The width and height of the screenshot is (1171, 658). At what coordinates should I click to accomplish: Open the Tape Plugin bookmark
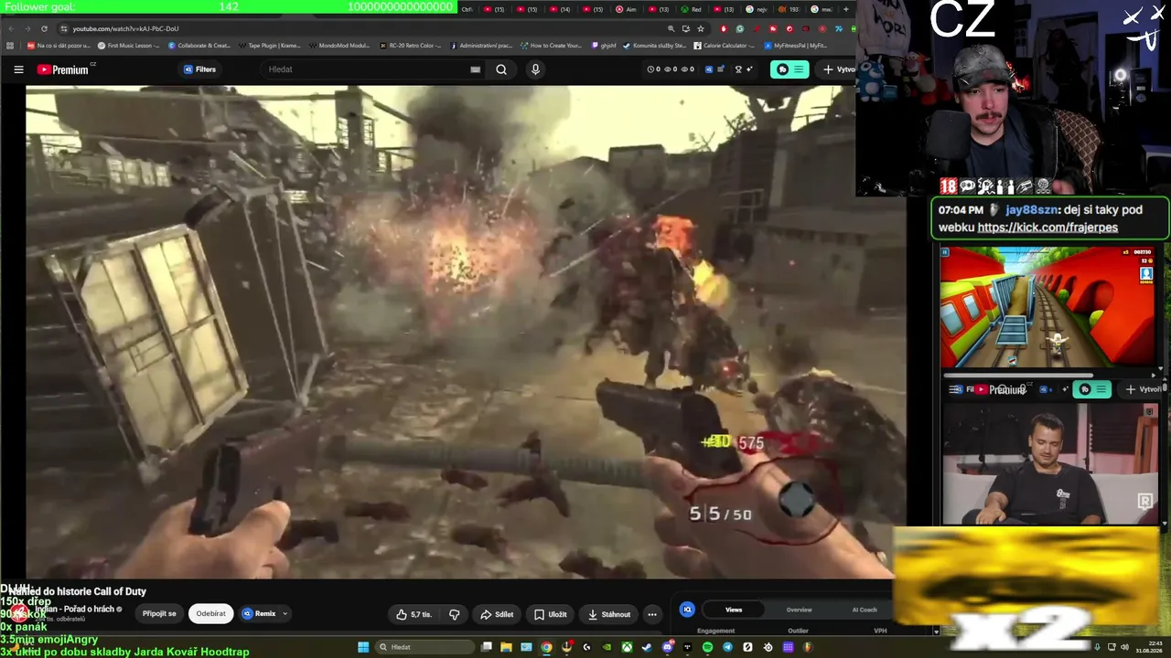click(x=270, y=46)
